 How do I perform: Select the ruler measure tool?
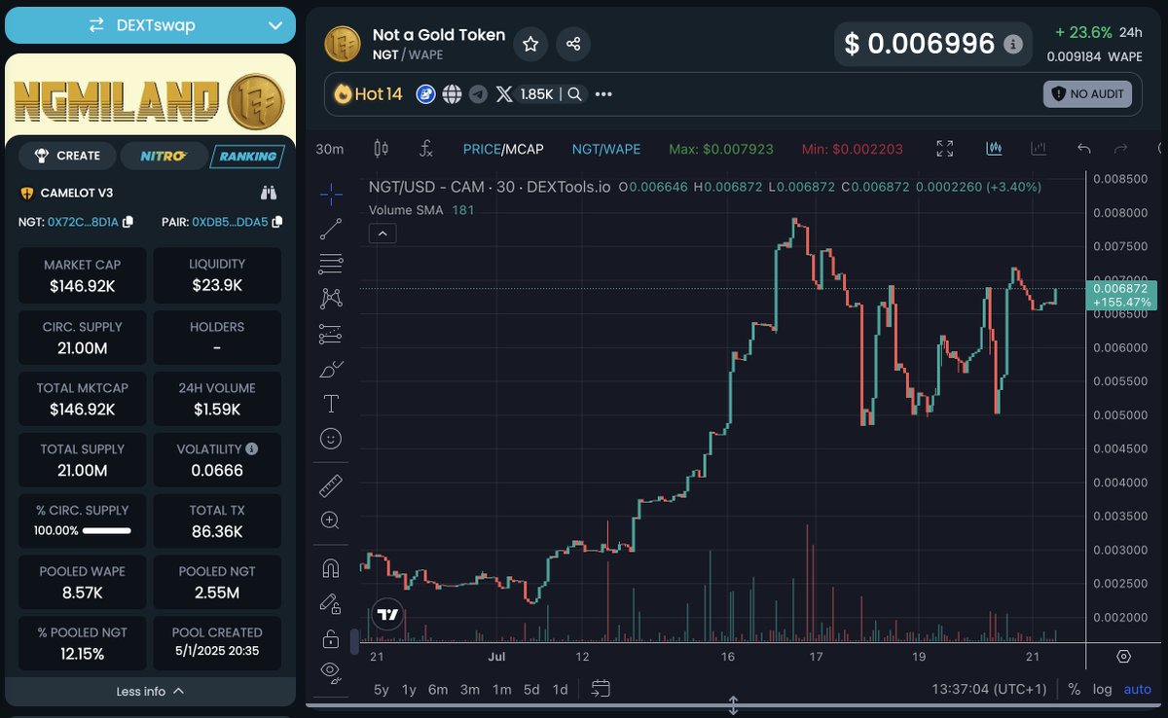tap(331, 485)
